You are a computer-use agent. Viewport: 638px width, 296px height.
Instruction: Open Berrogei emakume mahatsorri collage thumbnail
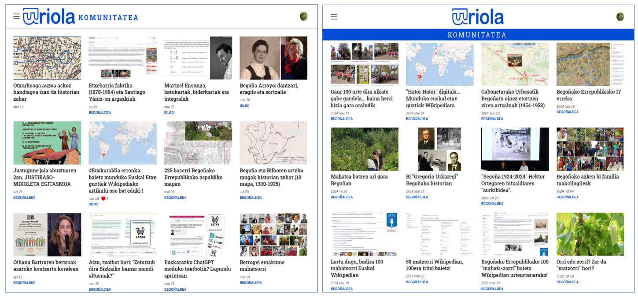click(x=273, y=235)
